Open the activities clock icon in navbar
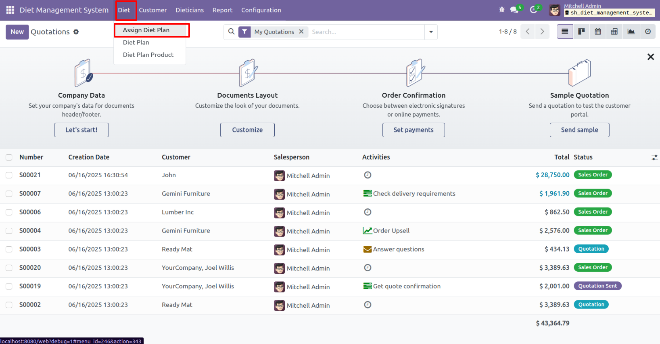The image size is (660, 344). (534, 10)
